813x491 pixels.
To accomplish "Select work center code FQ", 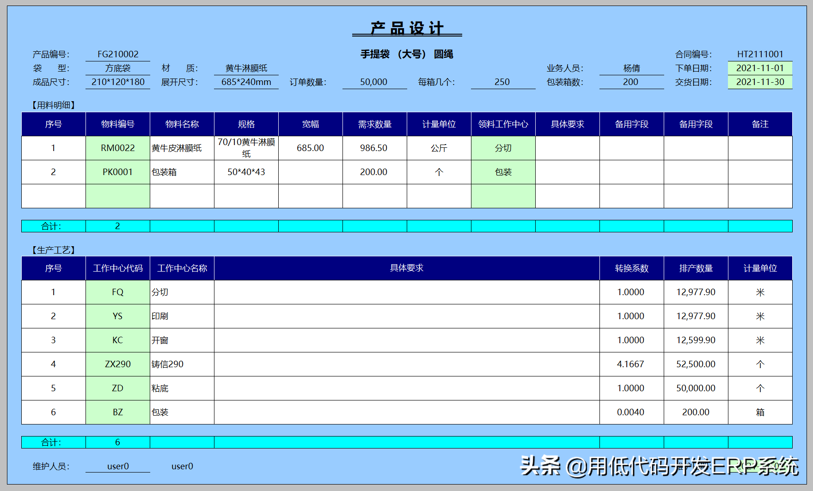I will [x=118, y=292].
